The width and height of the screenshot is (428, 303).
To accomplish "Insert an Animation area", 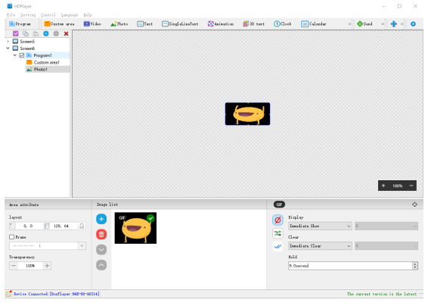I will tap(221, 24).
